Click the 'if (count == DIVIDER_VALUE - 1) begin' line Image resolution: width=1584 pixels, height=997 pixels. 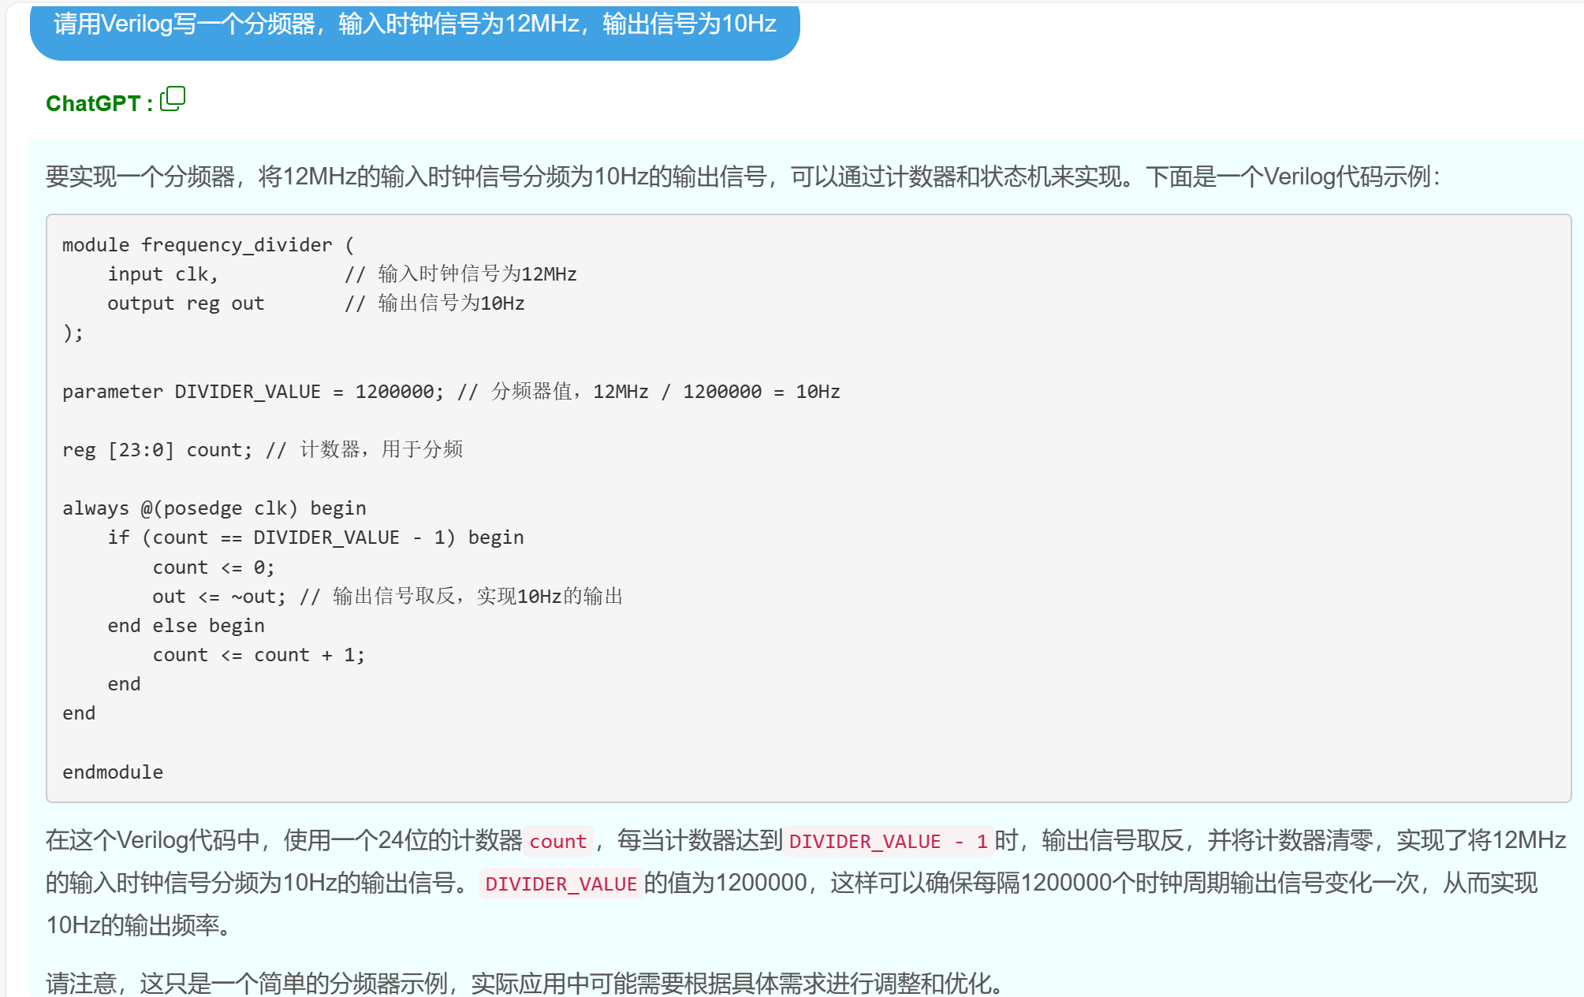point(316,538)
